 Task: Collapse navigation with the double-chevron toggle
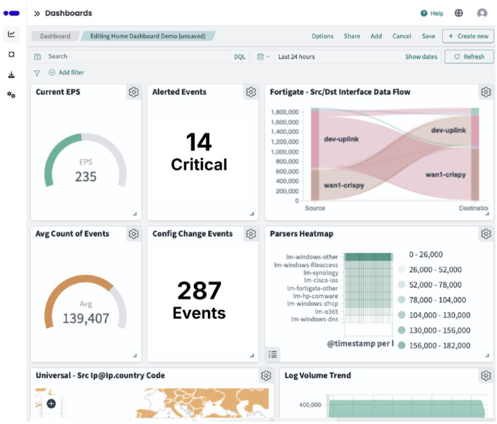pos(36,13)
